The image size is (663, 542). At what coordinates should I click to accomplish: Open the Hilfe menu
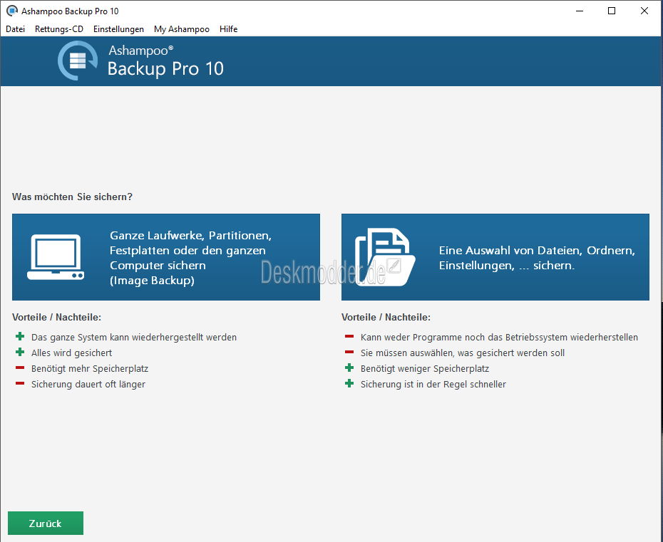tap(228, 29)
